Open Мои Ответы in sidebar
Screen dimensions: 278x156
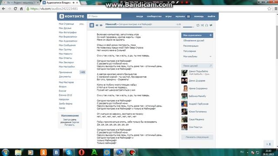66,58
